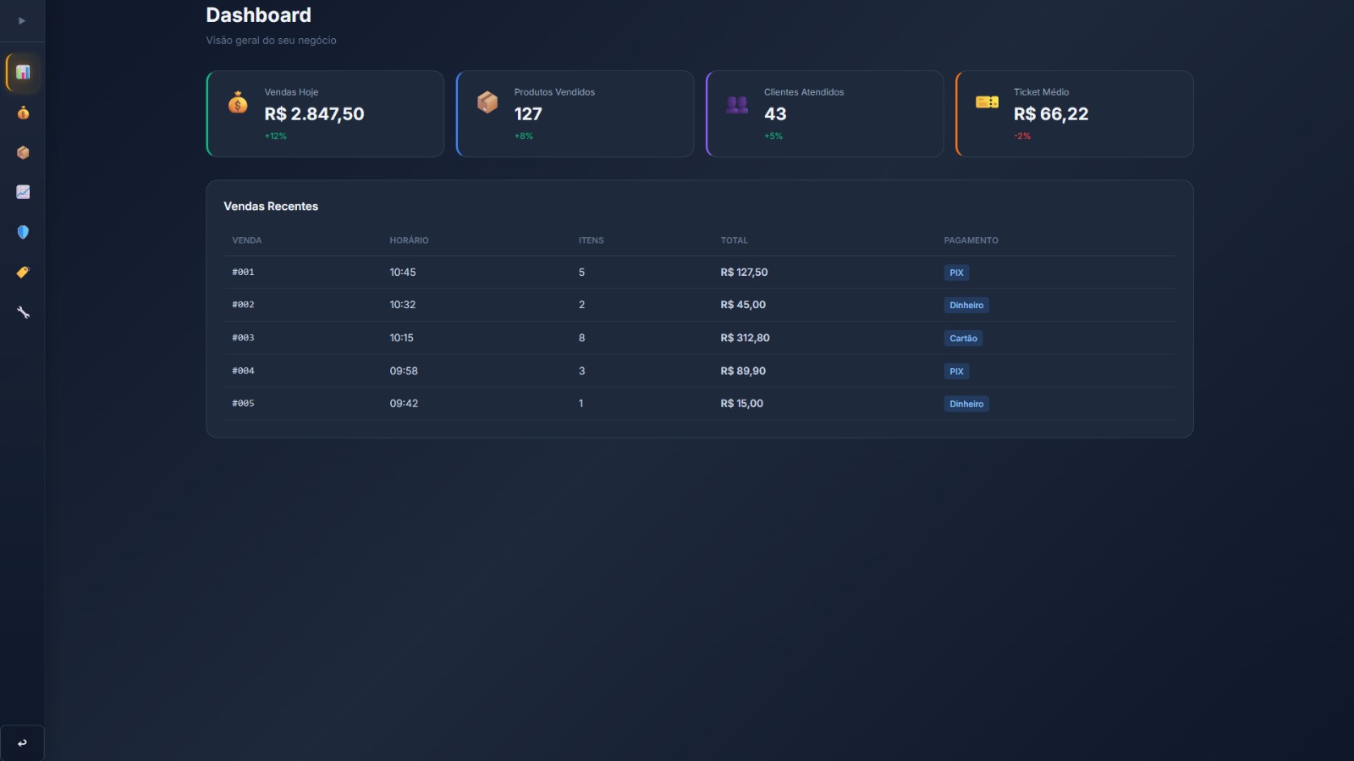Click the time 09:58
Screen dimensions: 1354x761
click(x=404, y=371)
